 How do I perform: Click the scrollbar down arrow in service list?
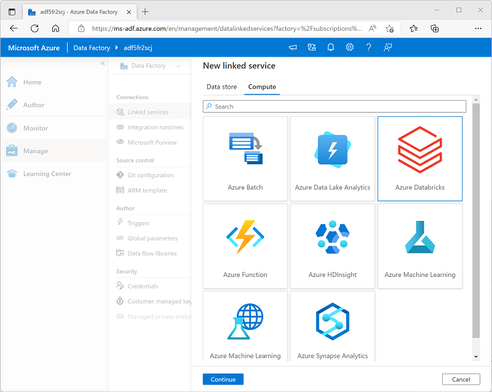(x=476, y=357)
